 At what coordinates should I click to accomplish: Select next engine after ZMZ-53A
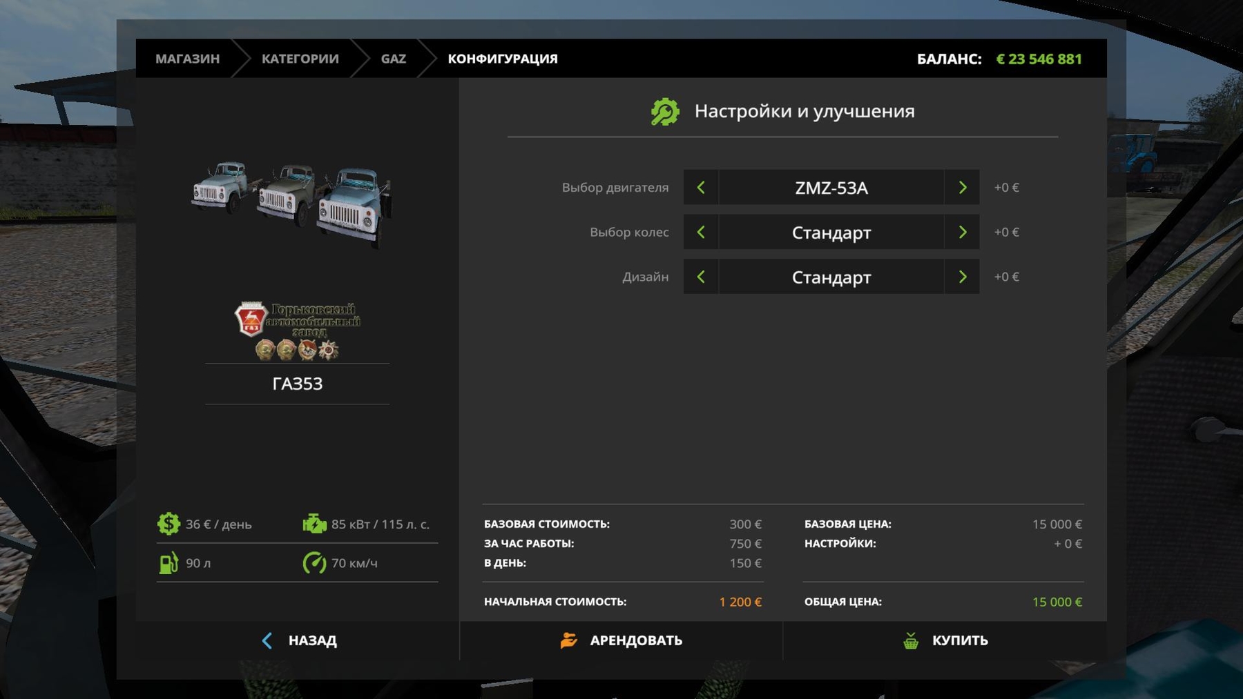962,188
